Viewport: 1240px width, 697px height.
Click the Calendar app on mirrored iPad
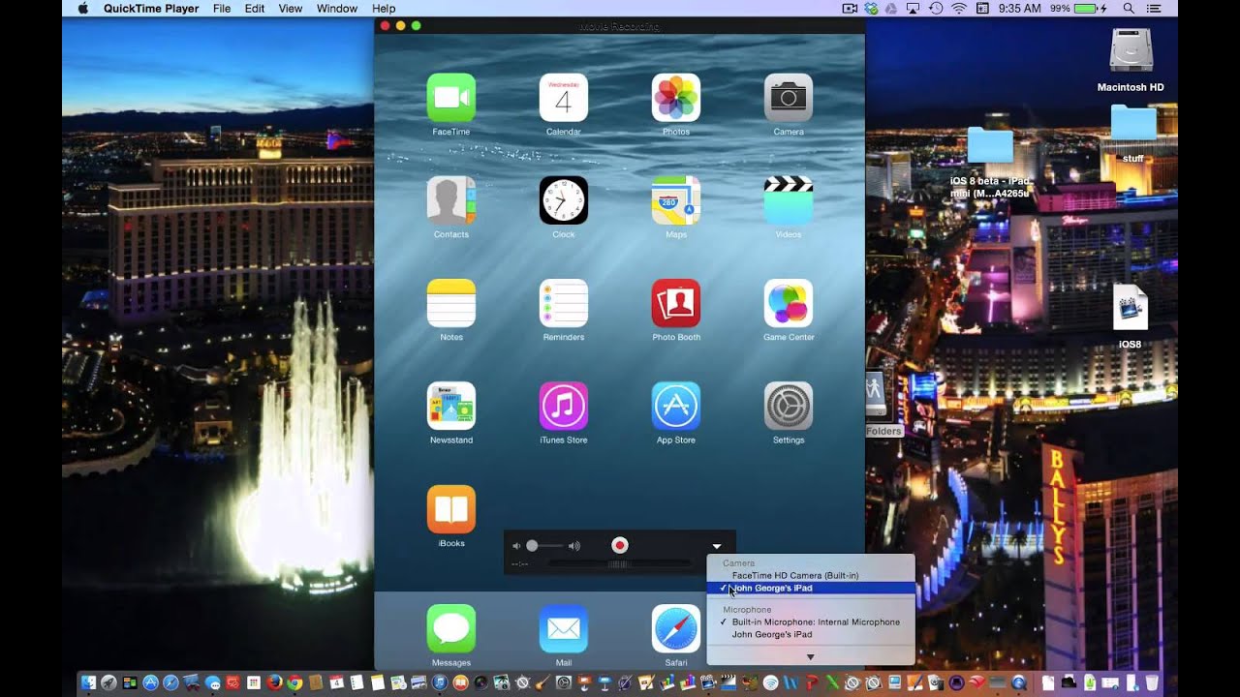click(x=564, y=97)
